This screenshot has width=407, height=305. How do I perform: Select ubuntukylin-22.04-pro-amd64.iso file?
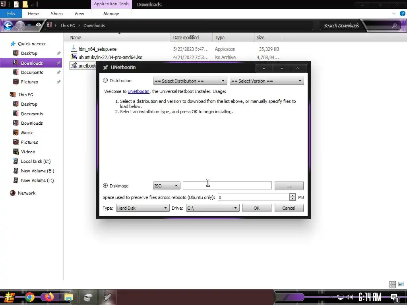[110, 57]
